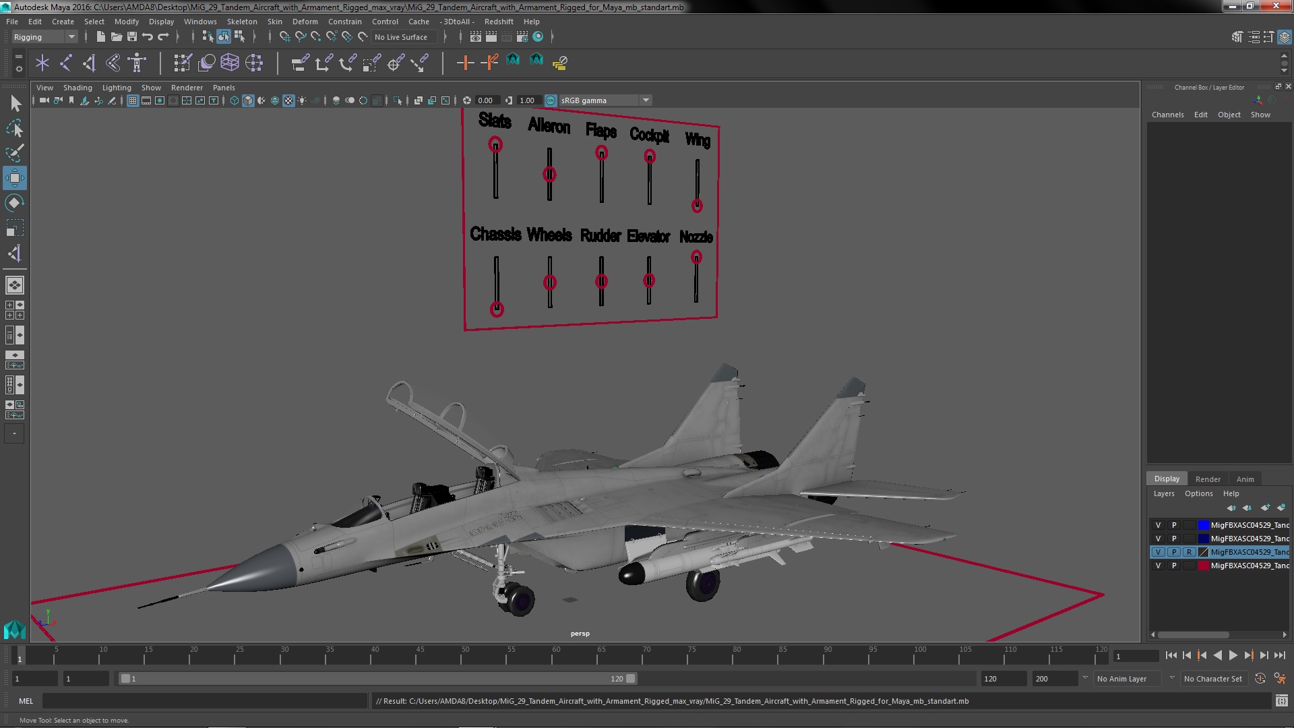This screenshot has width=1294, height=728.
Task: Activate the Move tool in toolbox
Action: (x=15, y=178)
